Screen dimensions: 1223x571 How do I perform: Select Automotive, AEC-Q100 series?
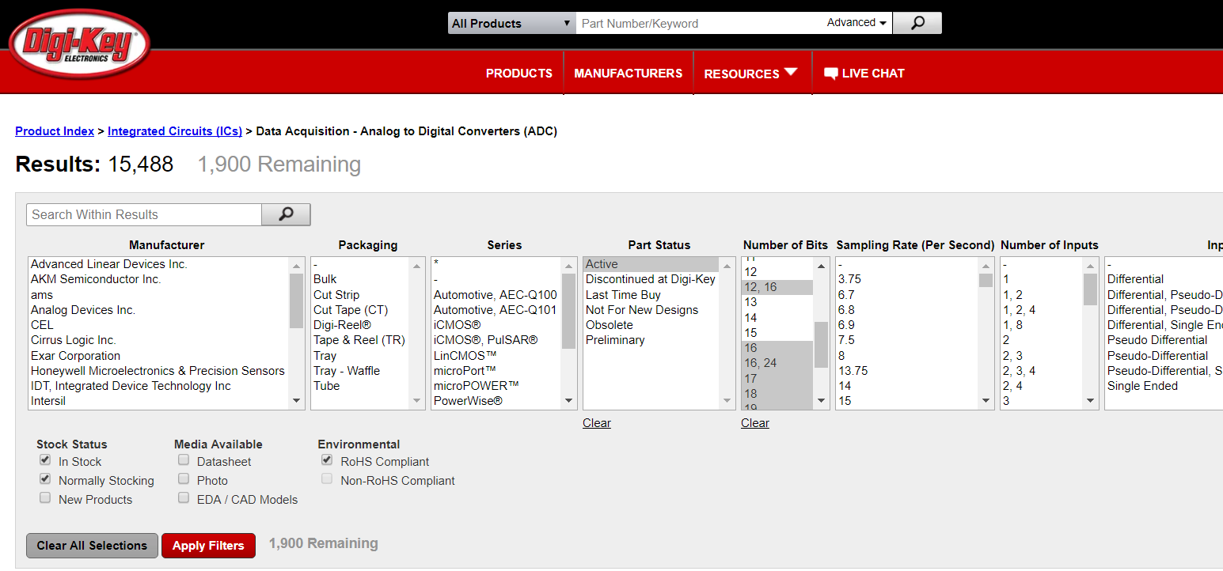(496, 295)
